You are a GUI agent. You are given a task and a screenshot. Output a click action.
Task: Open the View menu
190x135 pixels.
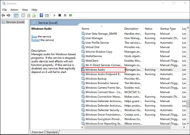point(25,10)
